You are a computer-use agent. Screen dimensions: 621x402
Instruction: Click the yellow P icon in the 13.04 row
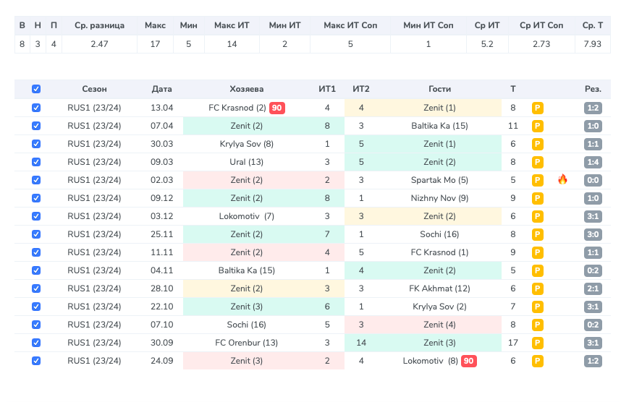tap(538, 108)
